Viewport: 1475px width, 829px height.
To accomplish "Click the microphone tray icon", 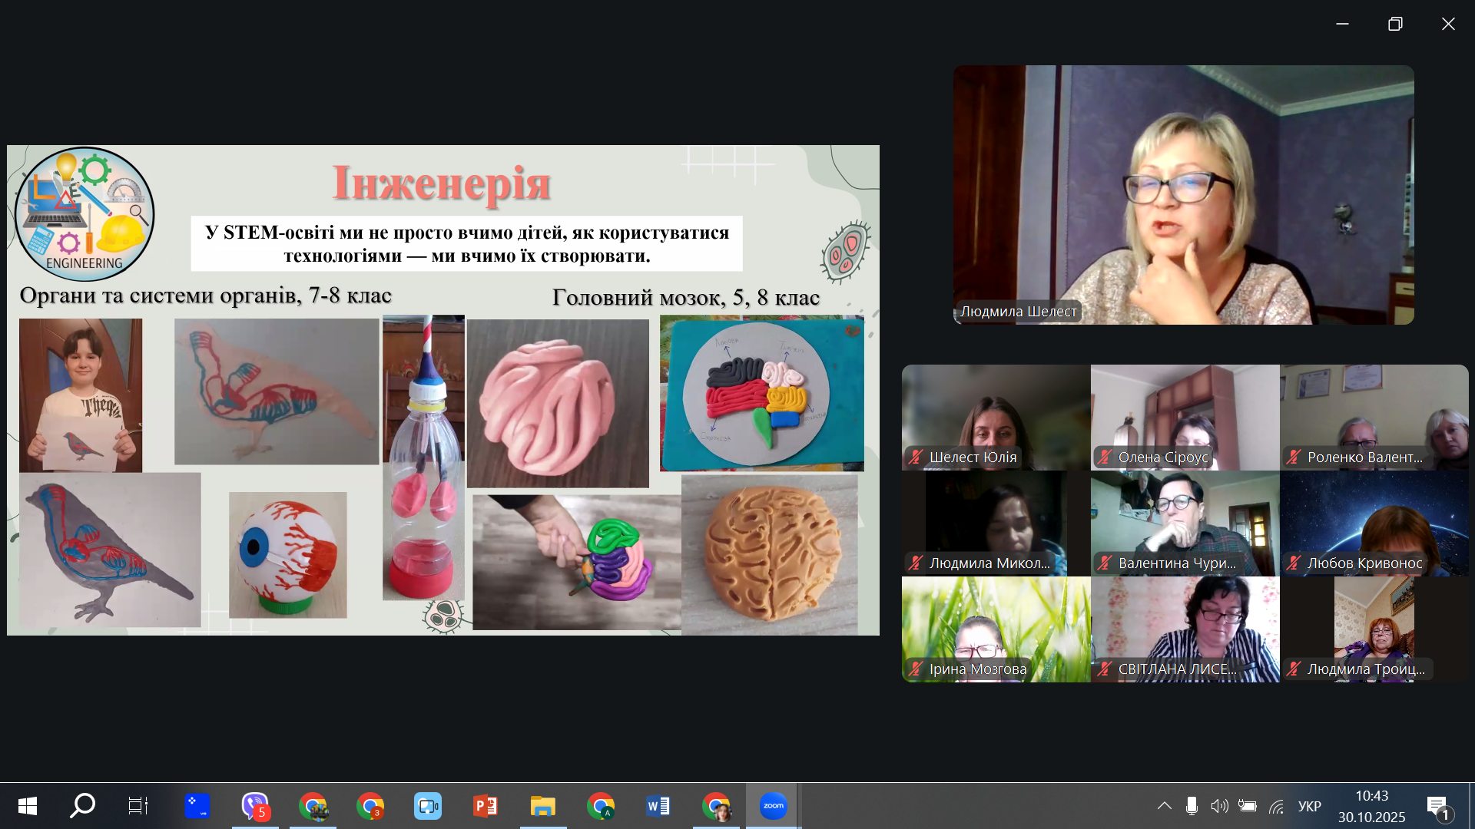I will (1192, 806).
